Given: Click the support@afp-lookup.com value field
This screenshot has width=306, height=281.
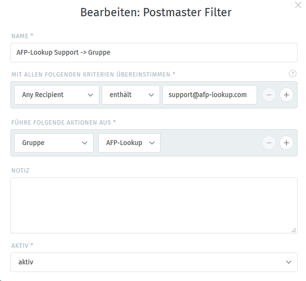Looking at the screenshot, I should [209, 95].
